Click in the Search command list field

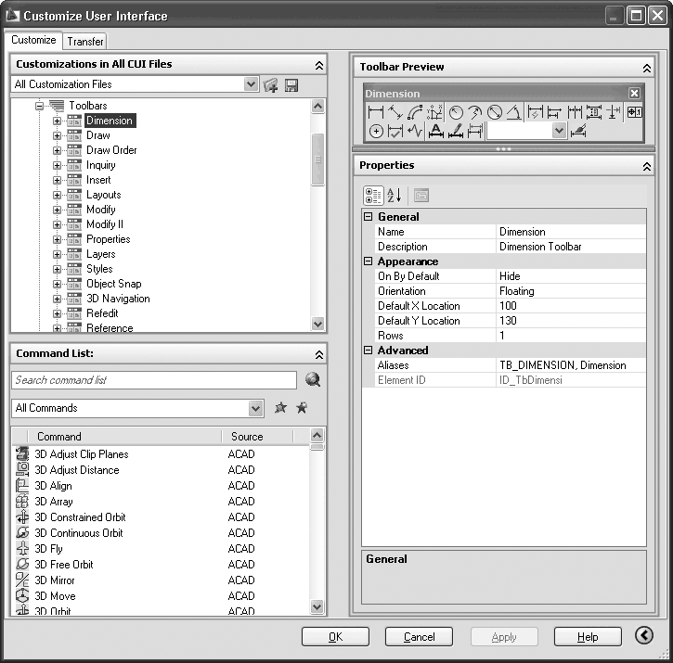pyautogui.click(x=153, y=380)
